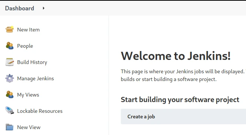Expand the Dashboard breadcrumb arrow
Screen dimensions: 246x135
(44, 8)
